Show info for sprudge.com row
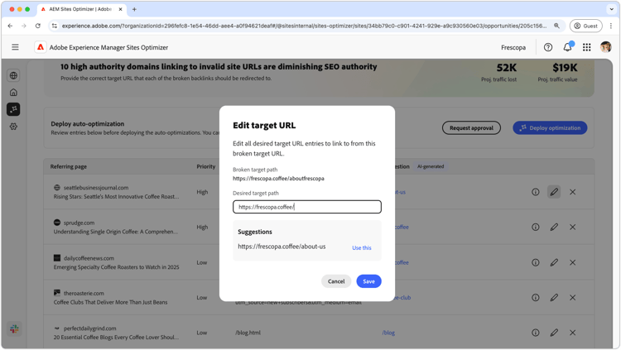The height and width of the screenshot is (350, 621). pyautogui.click(x=536, y=227)
